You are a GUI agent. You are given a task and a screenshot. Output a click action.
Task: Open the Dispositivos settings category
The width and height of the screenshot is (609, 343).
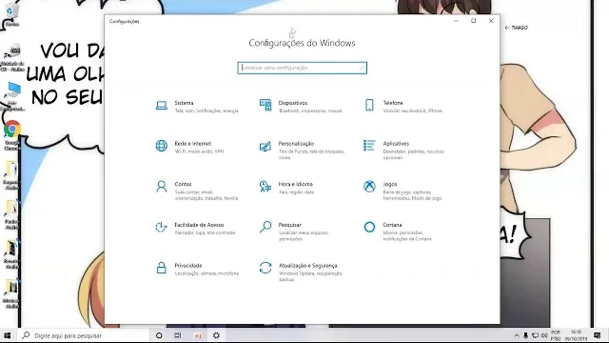coord(301,106)
